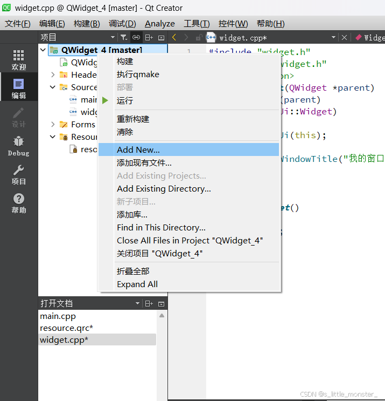Open the 设计 (Design) mode
The width and height of the screenshot is (385, 401).
pyautogui.click(x=19, y=117)
